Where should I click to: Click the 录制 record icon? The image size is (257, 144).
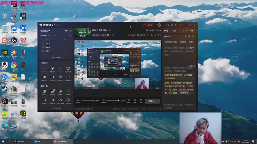[x=134, y=100]
